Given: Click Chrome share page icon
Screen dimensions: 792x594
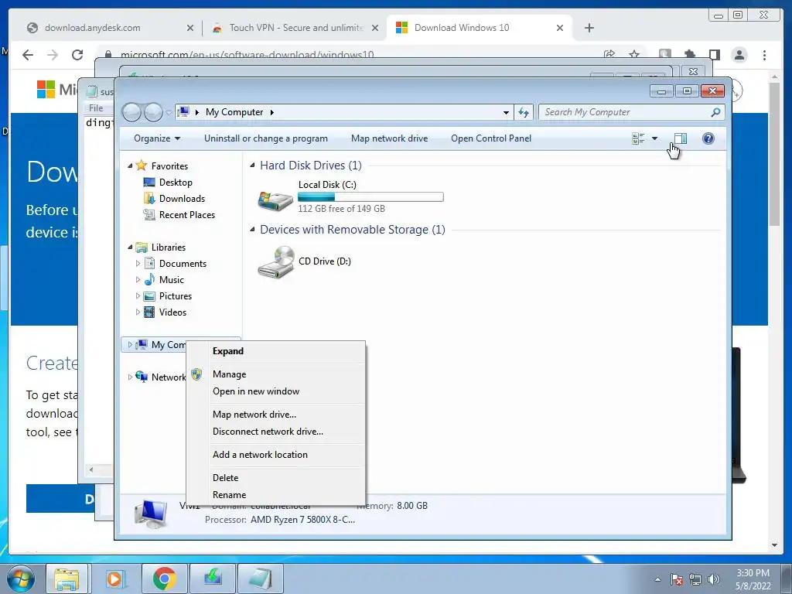Looking at the screenshot, I should point(609,54).
